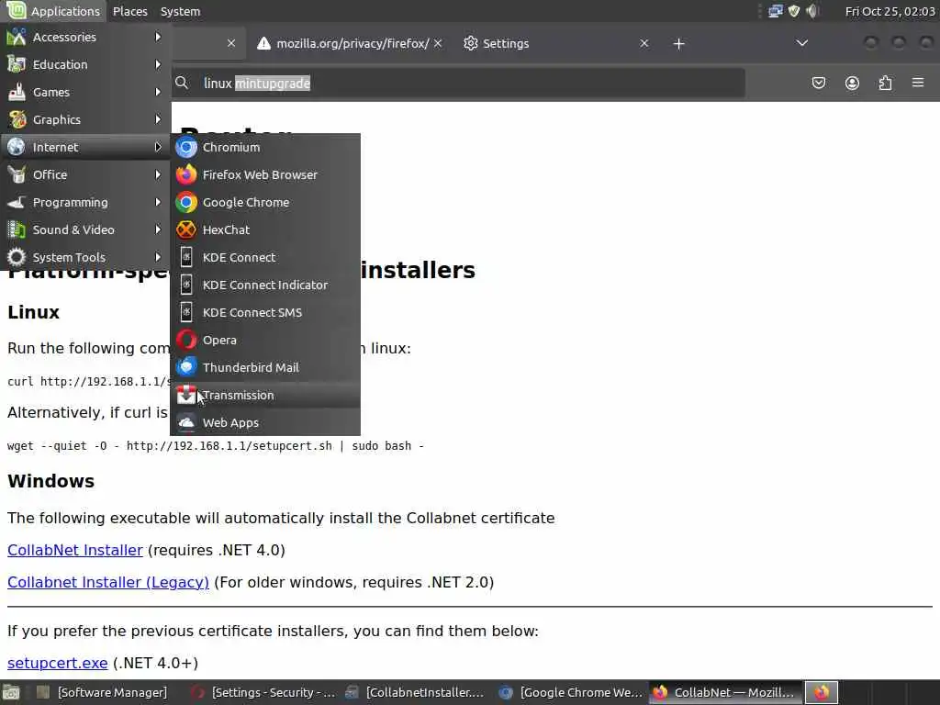Restore the CollabnetInstaller taskbar window
Image resolution: width=940 pixels, height=705 pixels.
click(417, 692)
